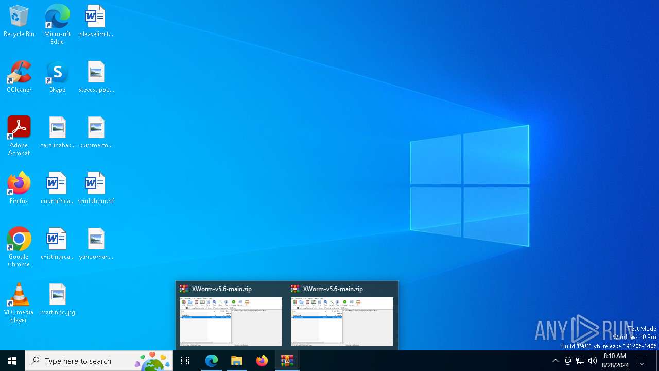This screenshot has width=659, height=371.
Task: Open Google Chrome desktop shortcut
Action: click(x=19, y=247)
